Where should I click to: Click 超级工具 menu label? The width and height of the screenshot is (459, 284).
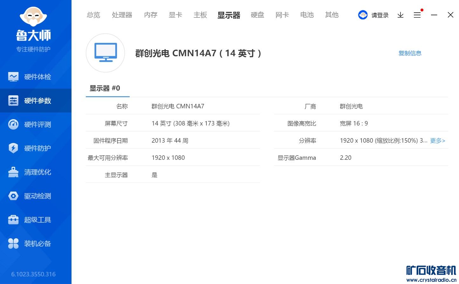click(38, 220)
